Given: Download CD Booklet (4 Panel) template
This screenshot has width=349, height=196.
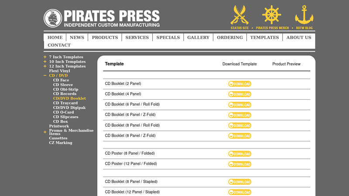Looking at the screenshot, I should tap(240, 94).
